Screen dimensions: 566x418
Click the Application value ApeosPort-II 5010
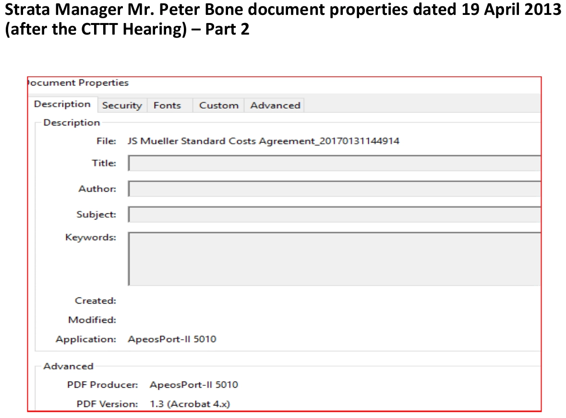point(172,339)
